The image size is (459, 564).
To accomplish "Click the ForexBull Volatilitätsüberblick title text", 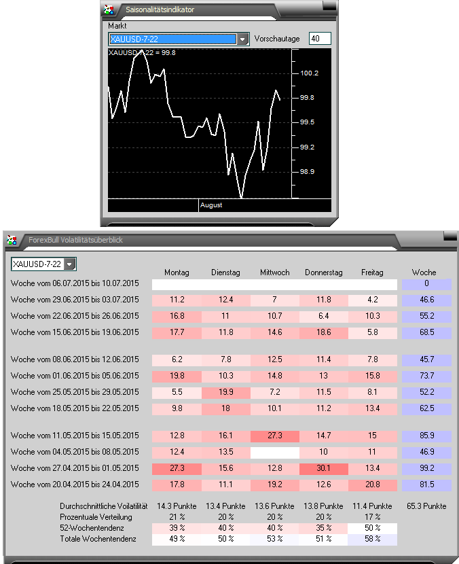I will 75,240.
